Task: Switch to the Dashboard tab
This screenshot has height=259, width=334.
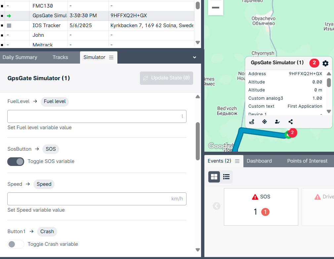Action: click(x=259, y=161)
